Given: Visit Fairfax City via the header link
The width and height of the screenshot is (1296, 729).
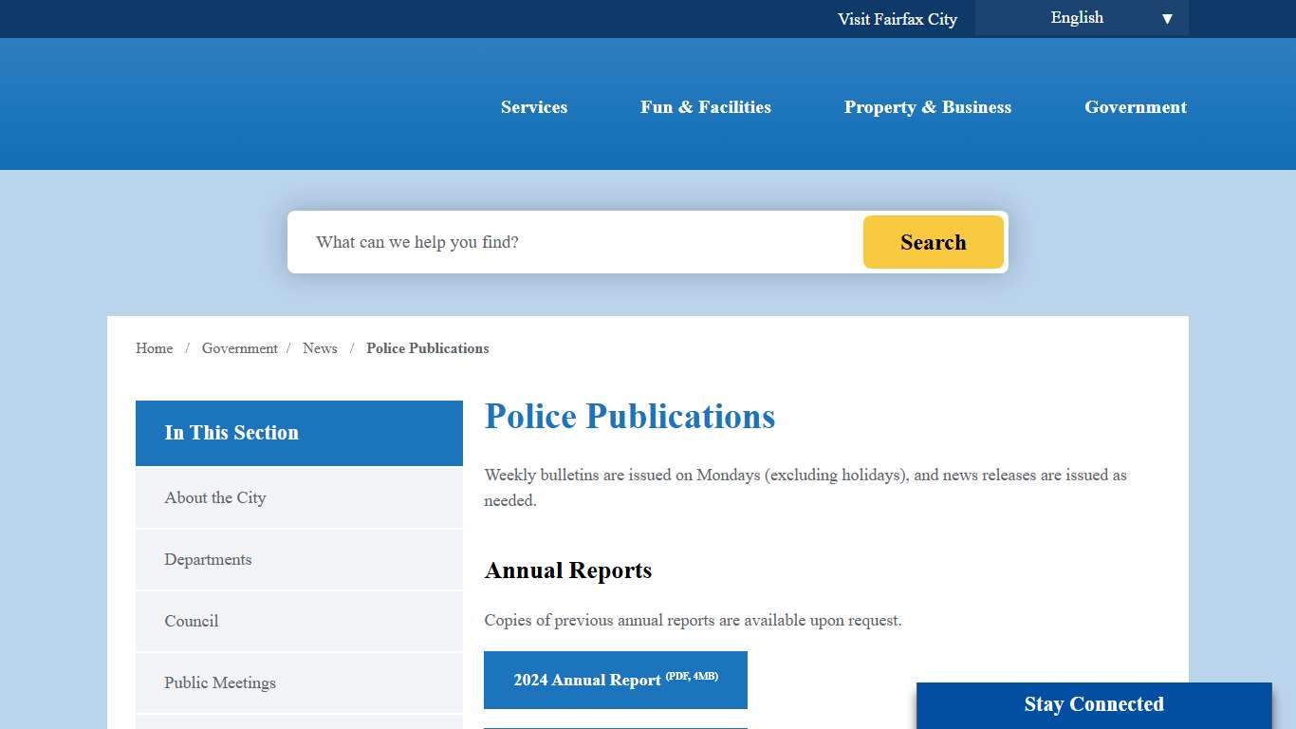Looking at the screenshot, I should pyautogui.click(x=898, y=18).
